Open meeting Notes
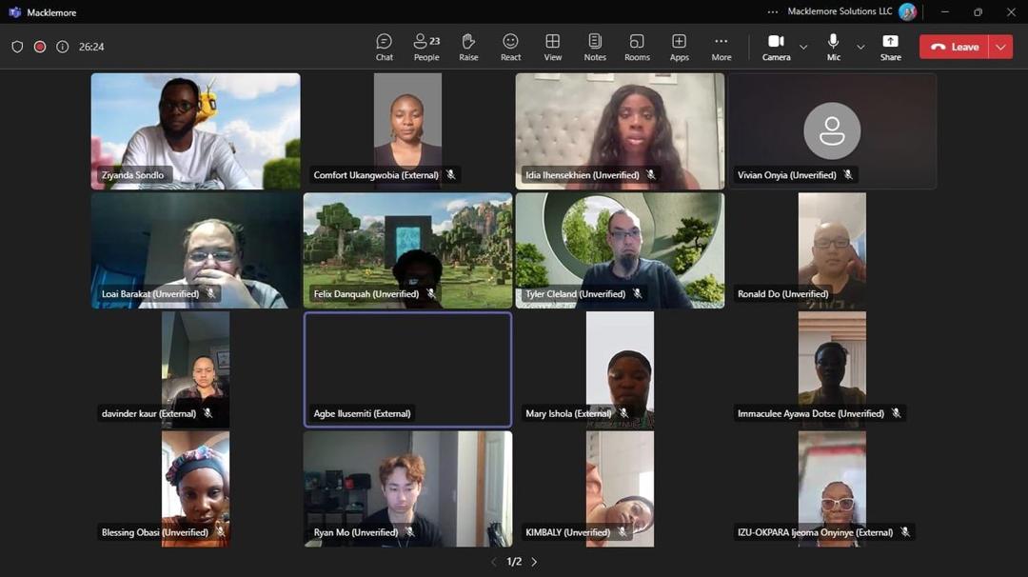The width and height of the screenshot is (1028, 577). pos(595,47)
